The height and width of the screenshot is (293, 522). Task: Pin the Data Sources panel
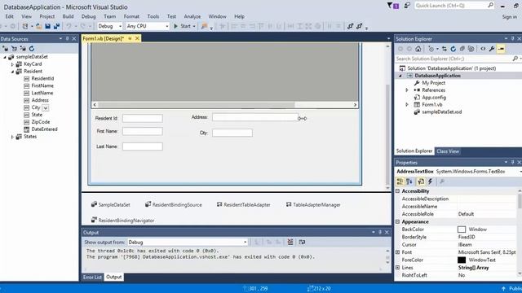tap(67, 38)
